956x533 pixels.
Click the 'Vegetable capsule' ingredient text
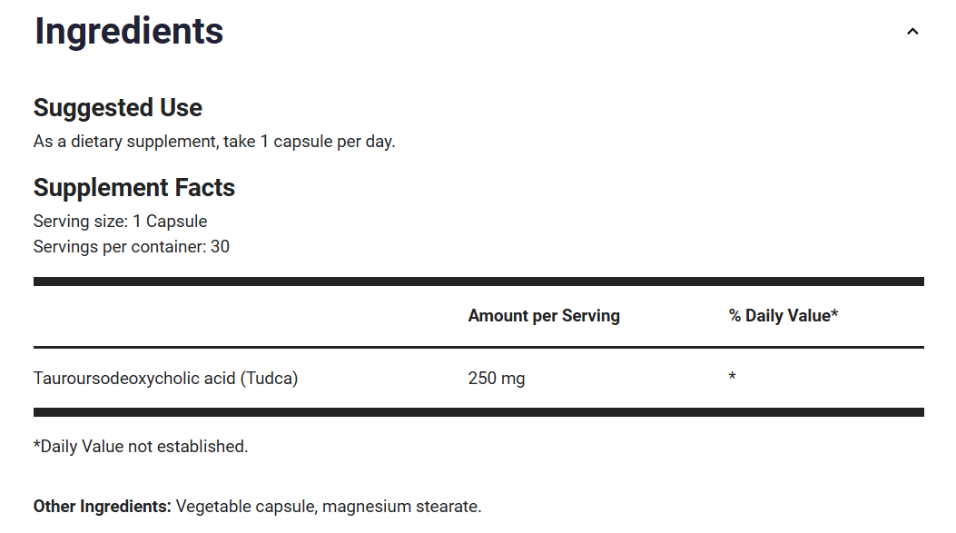pyautogui.click(x=245, y=507)
